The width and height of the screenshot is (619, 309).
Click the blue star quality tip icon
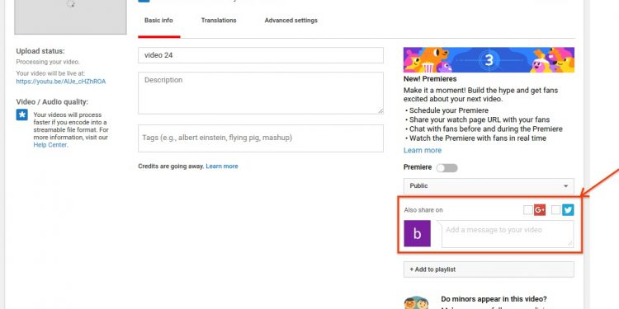point(21,115)
